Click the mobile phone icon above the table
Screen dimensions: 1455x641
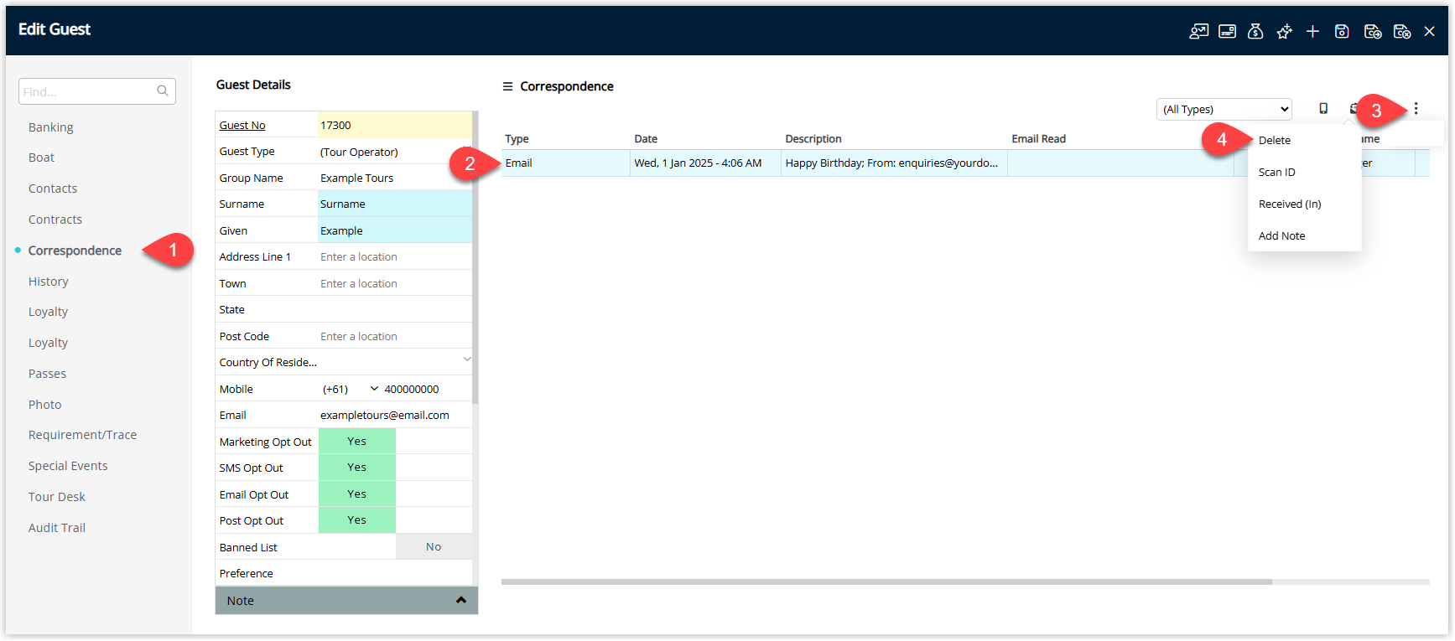1323,108
